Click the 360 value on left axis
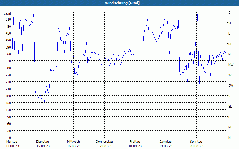Viewport: 239px width, 149px height. (9, 54)
